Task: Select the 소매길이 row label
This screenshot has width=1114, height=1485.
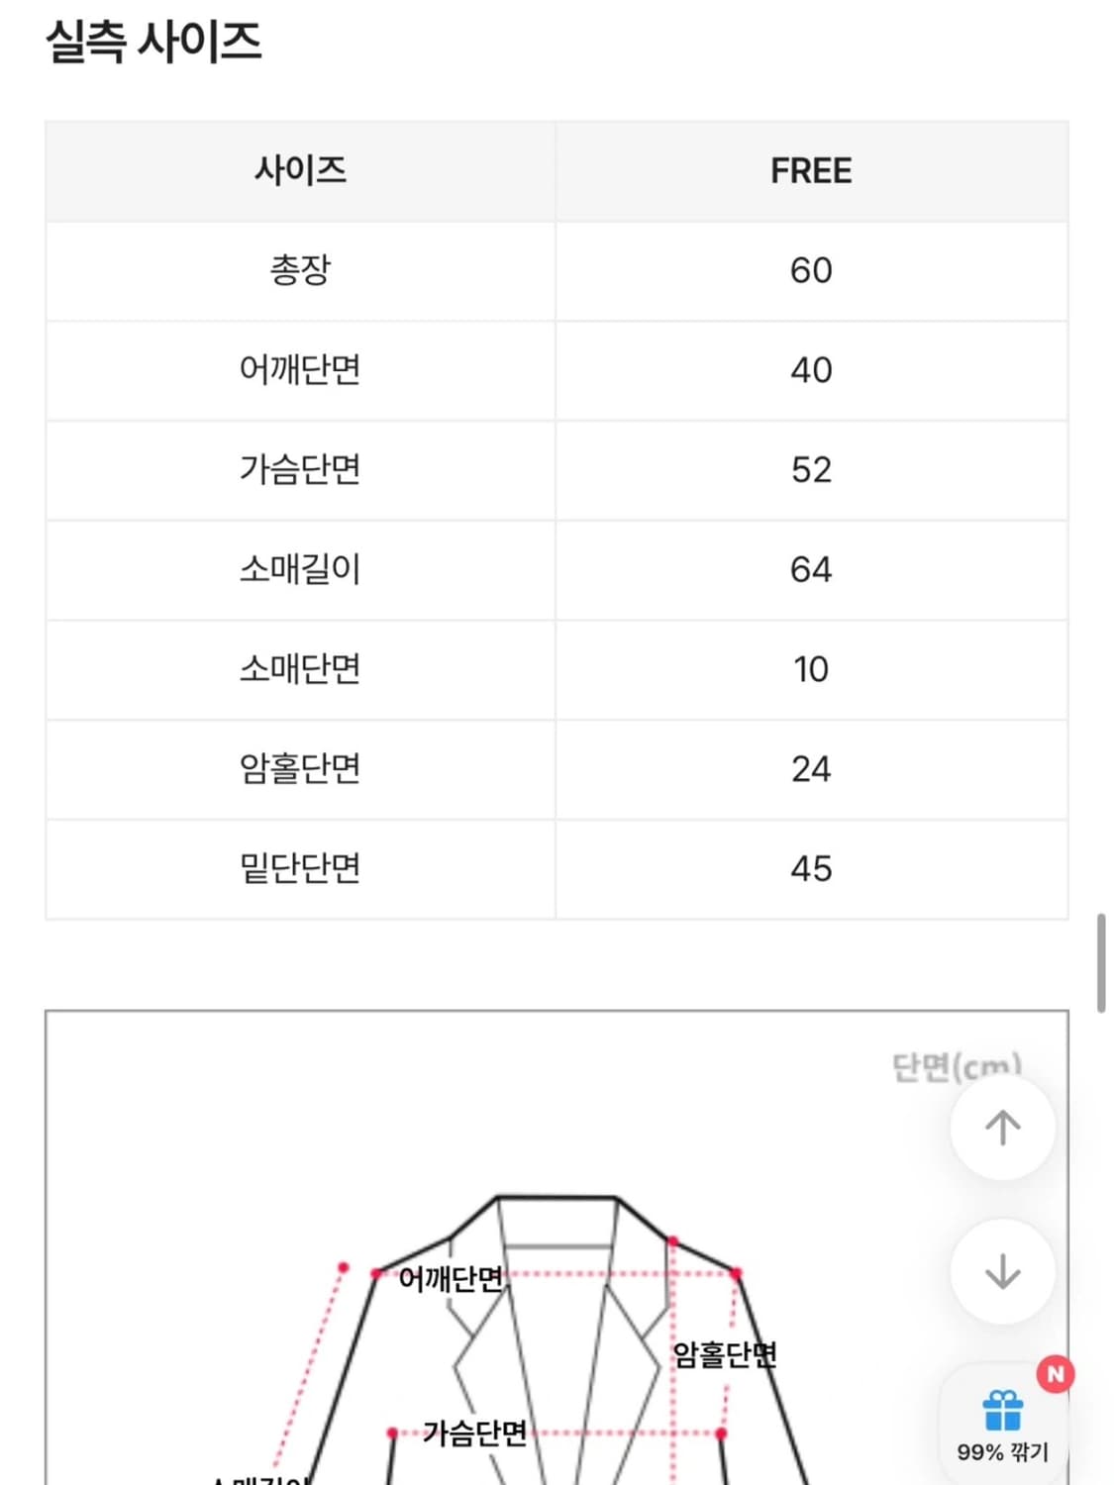Action: point(299,569)
